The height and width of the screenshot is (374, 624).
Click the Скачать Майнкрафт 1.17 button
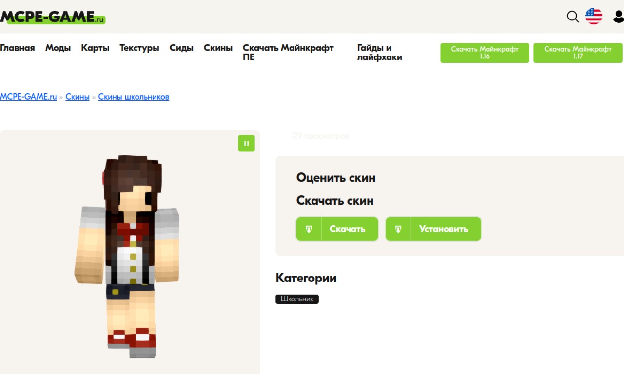pos(578,53)
